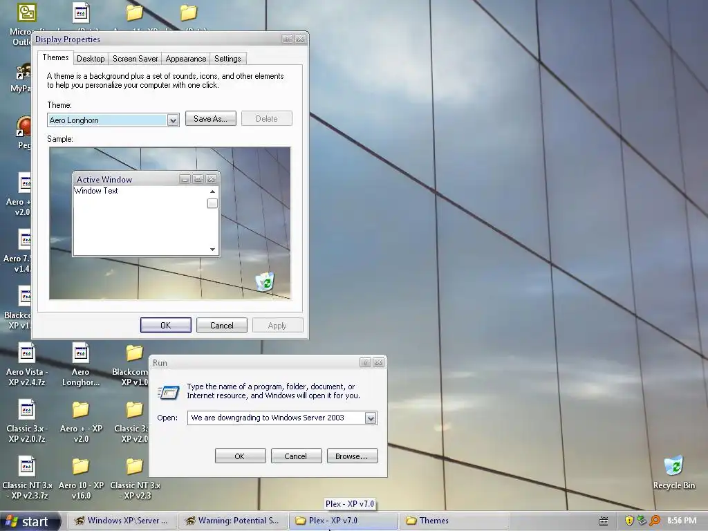Activate Warning: Potential S... taskbar button
The width and height of the screenshot is (708, 531).
(x=233, y=521)
